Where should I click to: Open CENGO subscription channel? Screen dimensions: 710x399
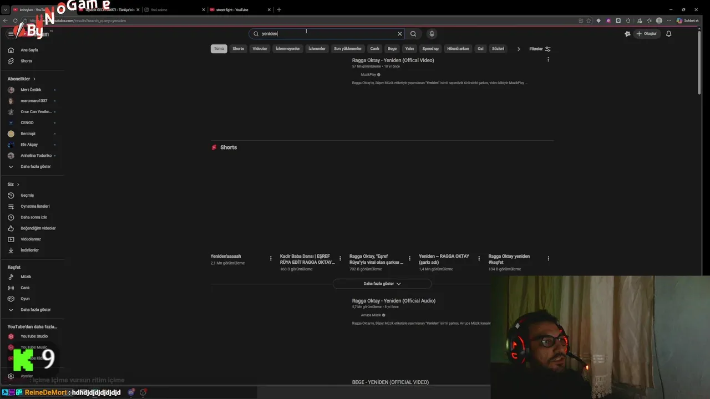click(32, 122)
